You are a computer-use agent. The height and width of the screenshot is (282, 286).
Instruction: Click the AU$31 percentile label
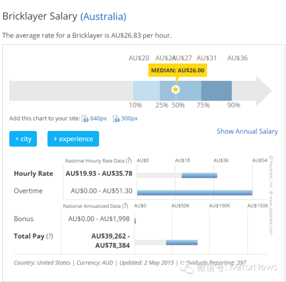(x=206, y=58)
